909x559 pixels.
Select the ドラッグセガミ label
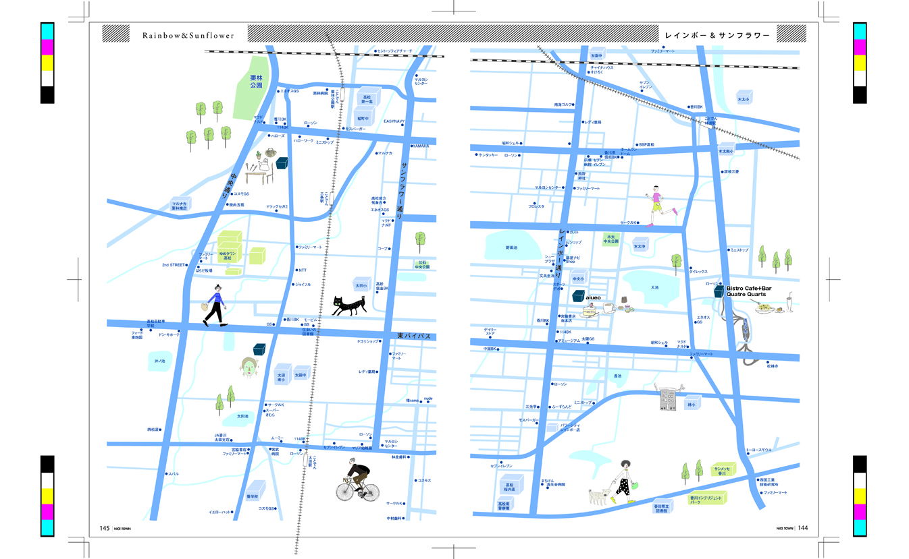278,206
